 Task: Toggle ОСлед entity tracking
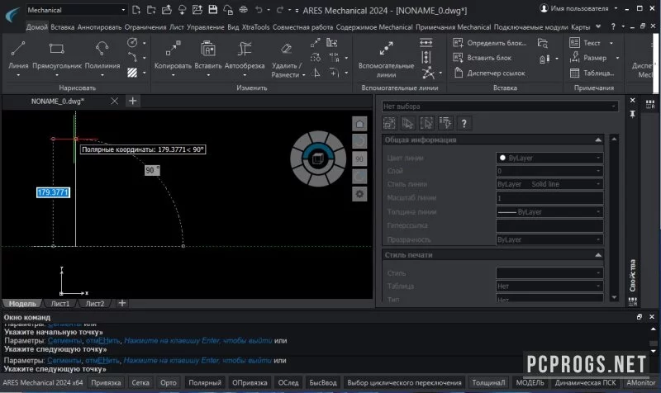[x=288, y=382]
